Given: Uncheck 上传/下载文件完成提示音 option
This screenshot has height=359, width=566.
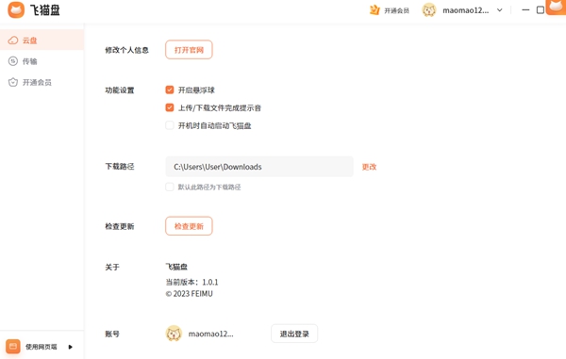Looking at the screenshot, I should coord(170,107).
